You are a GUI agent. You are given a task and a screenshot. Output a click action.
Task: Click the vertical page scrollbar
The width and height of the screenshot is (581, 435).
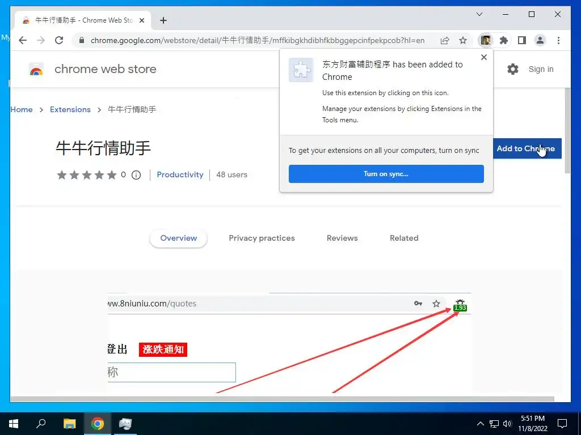click(567, 131)
